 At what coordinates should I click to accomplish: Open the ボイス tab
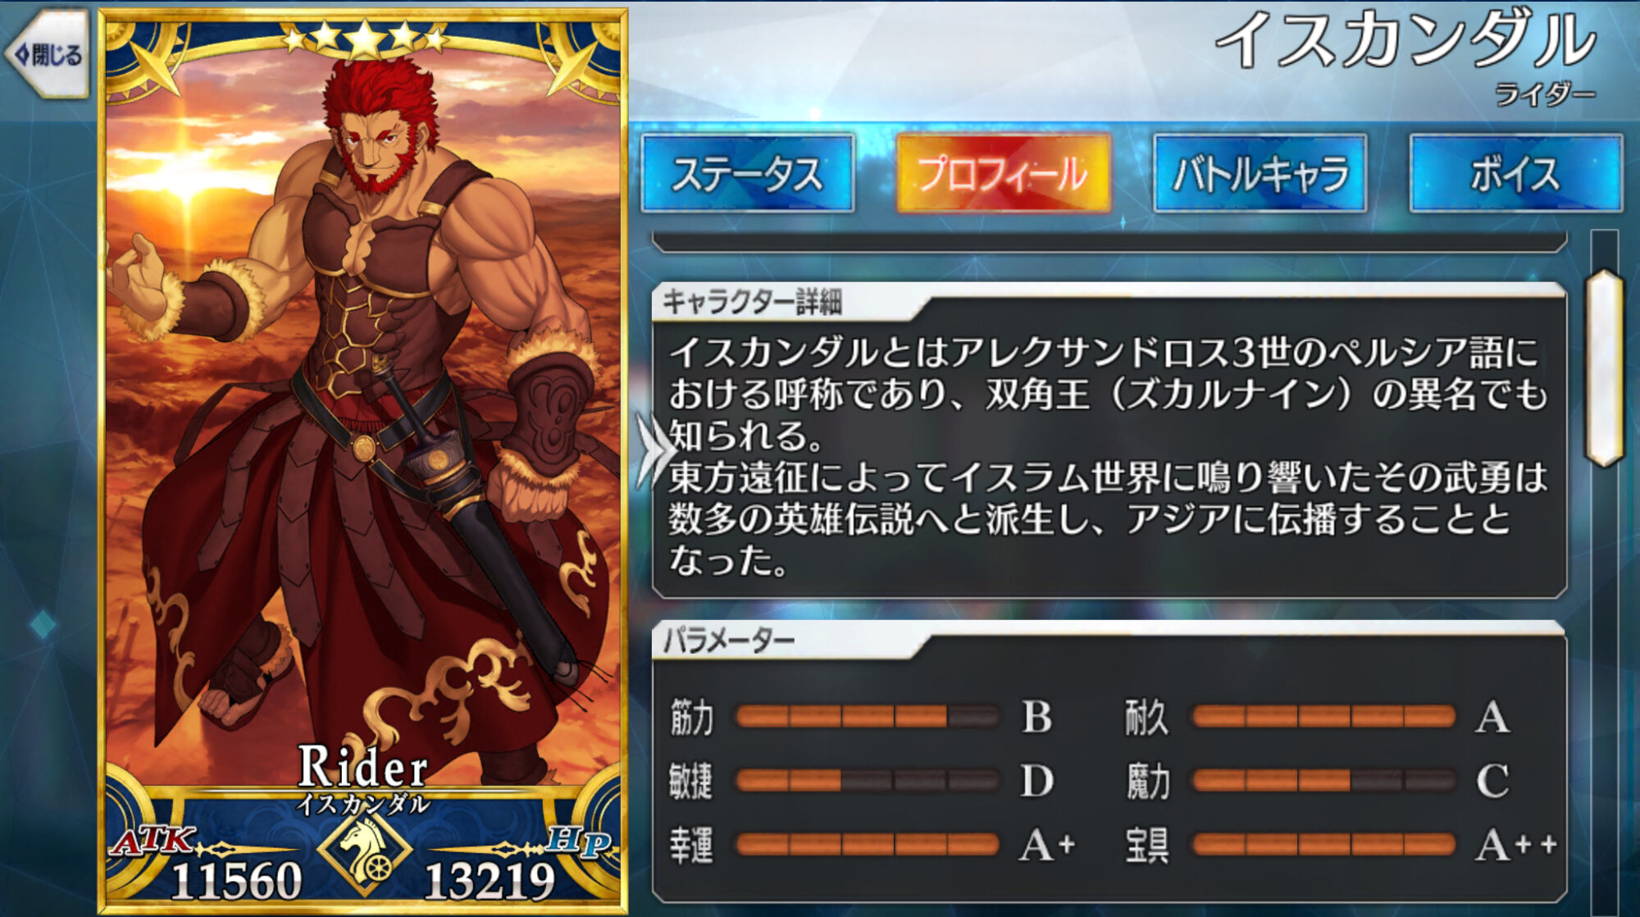click(x=1515, y=173)
